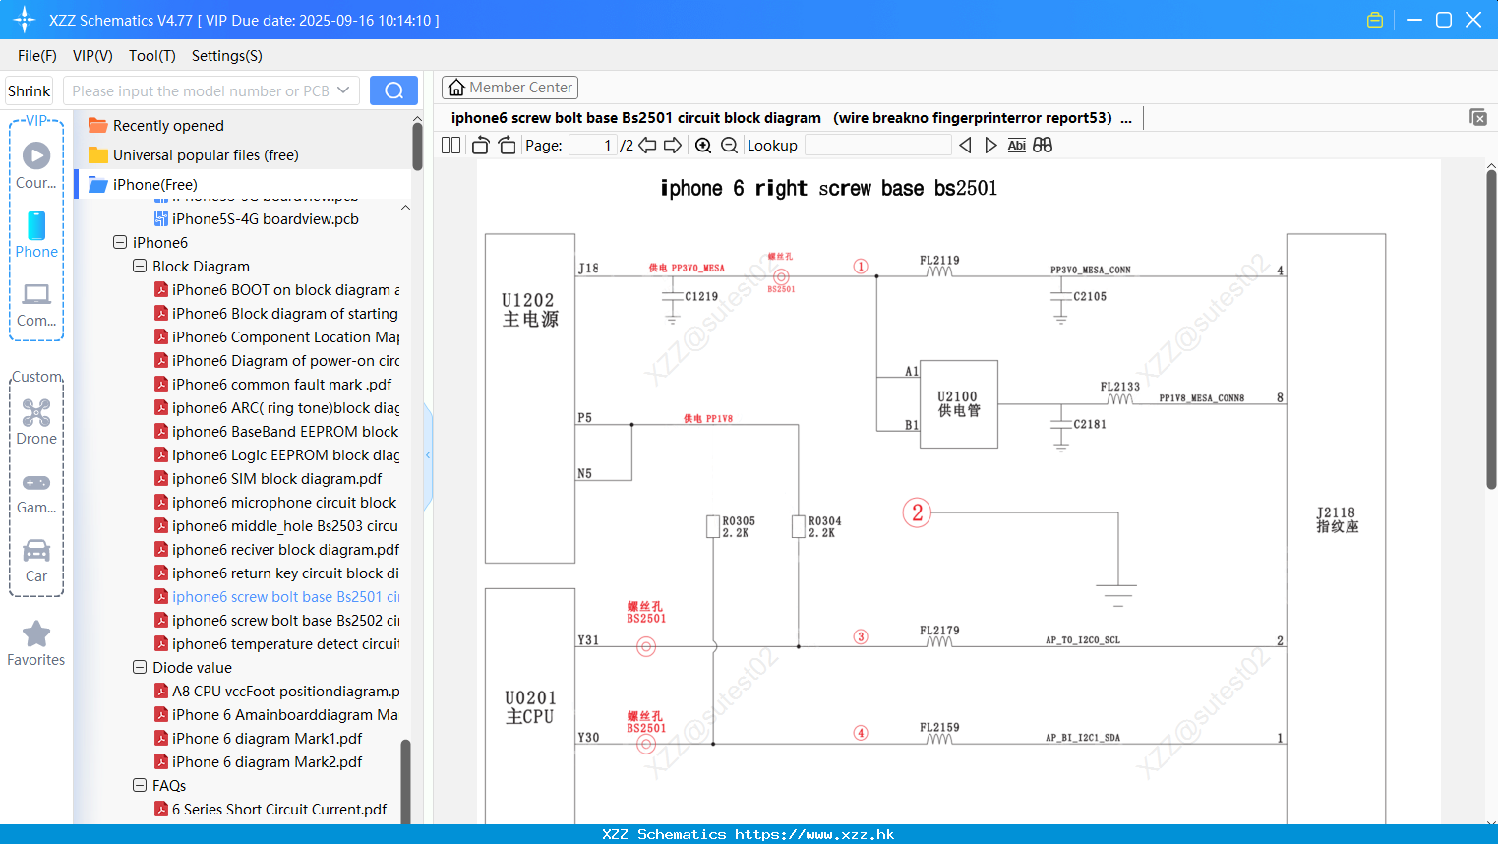Collapse the Block Diagram node
This screenshot has width=1498, height=844.
[140, 266]
